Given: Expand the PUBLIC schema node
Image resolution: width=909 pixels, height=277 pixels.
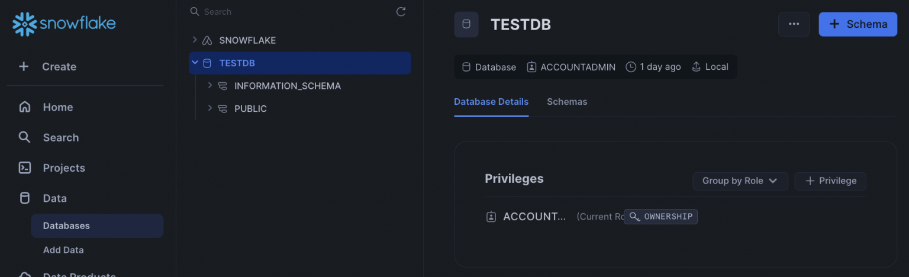Looking at the screenshot, I should pyautogui.click(x=209, y=108).
